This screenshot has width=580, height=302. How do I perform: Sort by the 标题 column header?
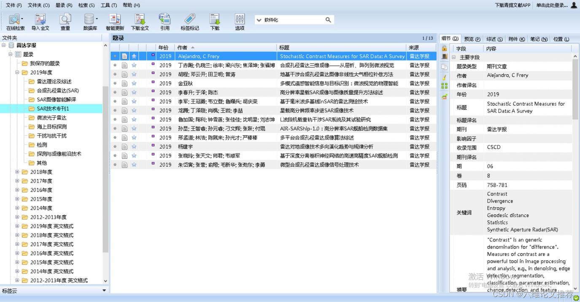point(342,48)
